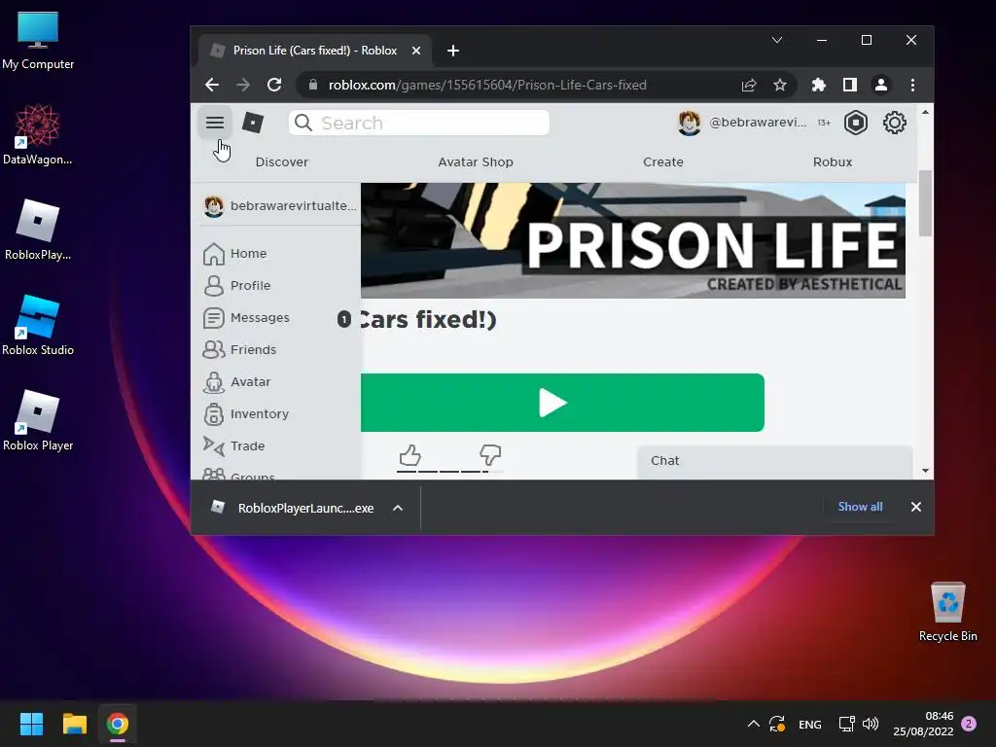Viewport: 996px width, 747px height.
Task: Open ENG language switcher
Action: tap(810, 725)
